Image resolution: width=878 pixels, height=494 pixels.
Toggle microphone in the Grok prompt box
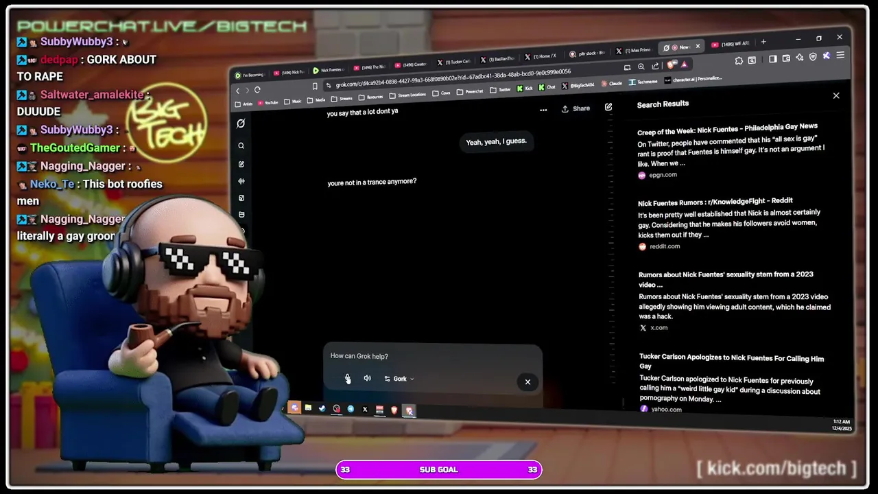[x=348, y=379]
